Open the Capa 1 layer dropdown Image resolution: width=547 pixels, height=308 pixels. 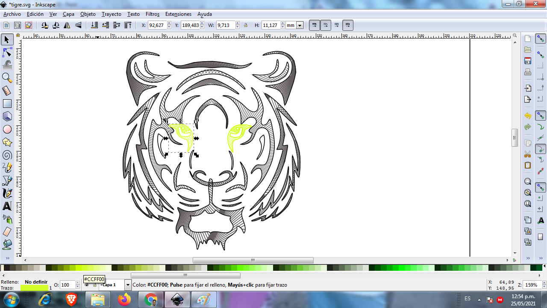click(128, 285)
